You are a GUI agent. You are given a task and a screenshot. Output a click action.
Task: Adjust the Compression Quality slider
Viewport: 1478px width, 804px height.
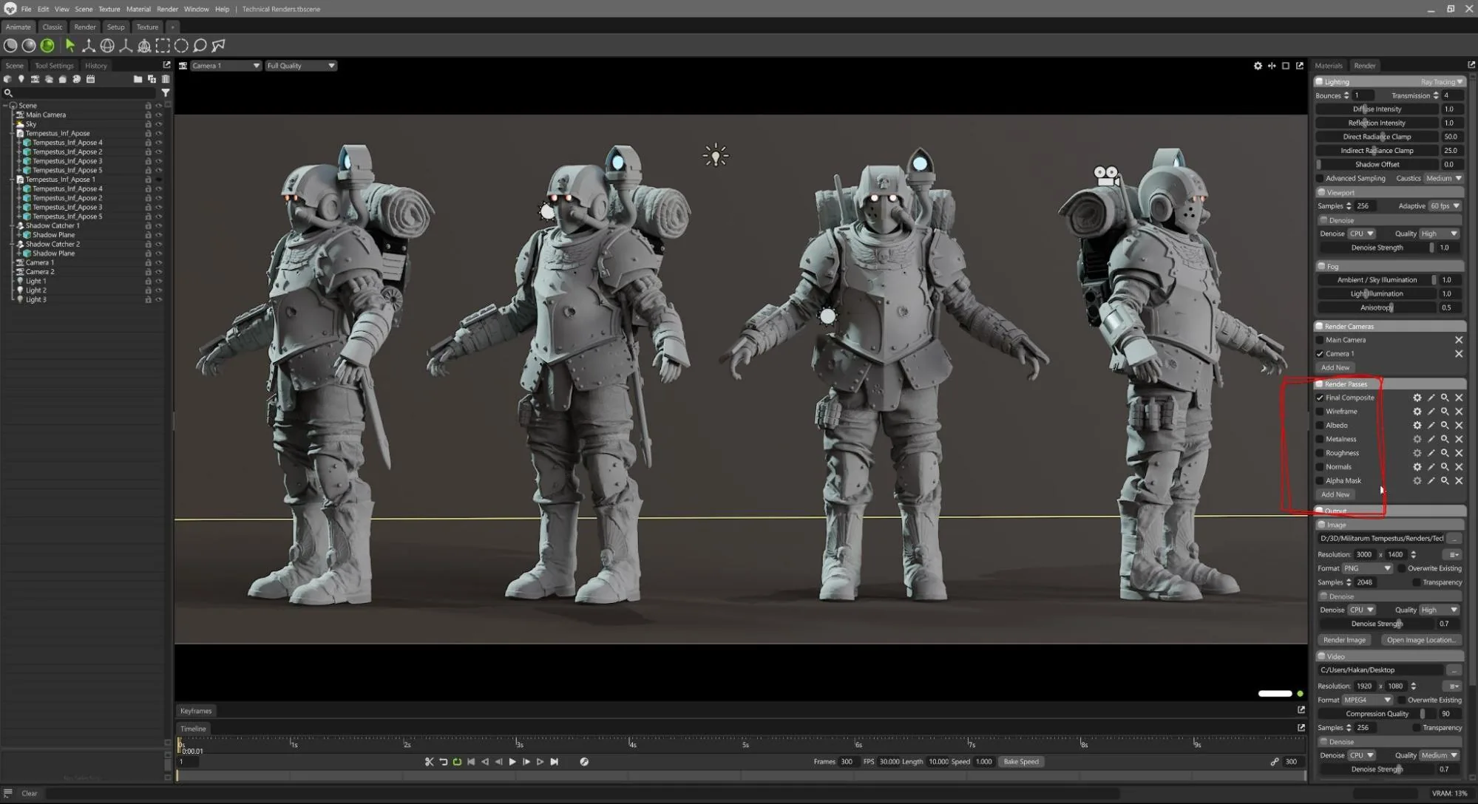click(1377, 714)
